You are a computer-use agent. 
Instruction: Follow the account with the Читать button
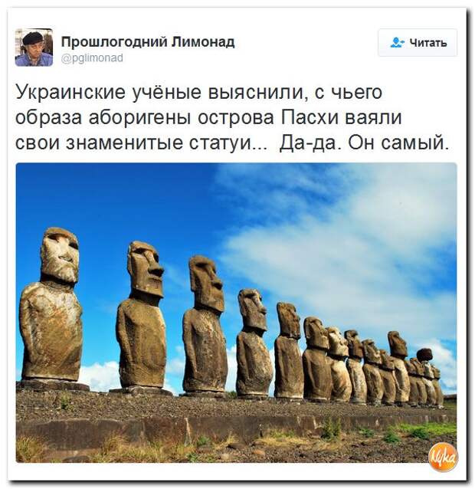point(418,42)
